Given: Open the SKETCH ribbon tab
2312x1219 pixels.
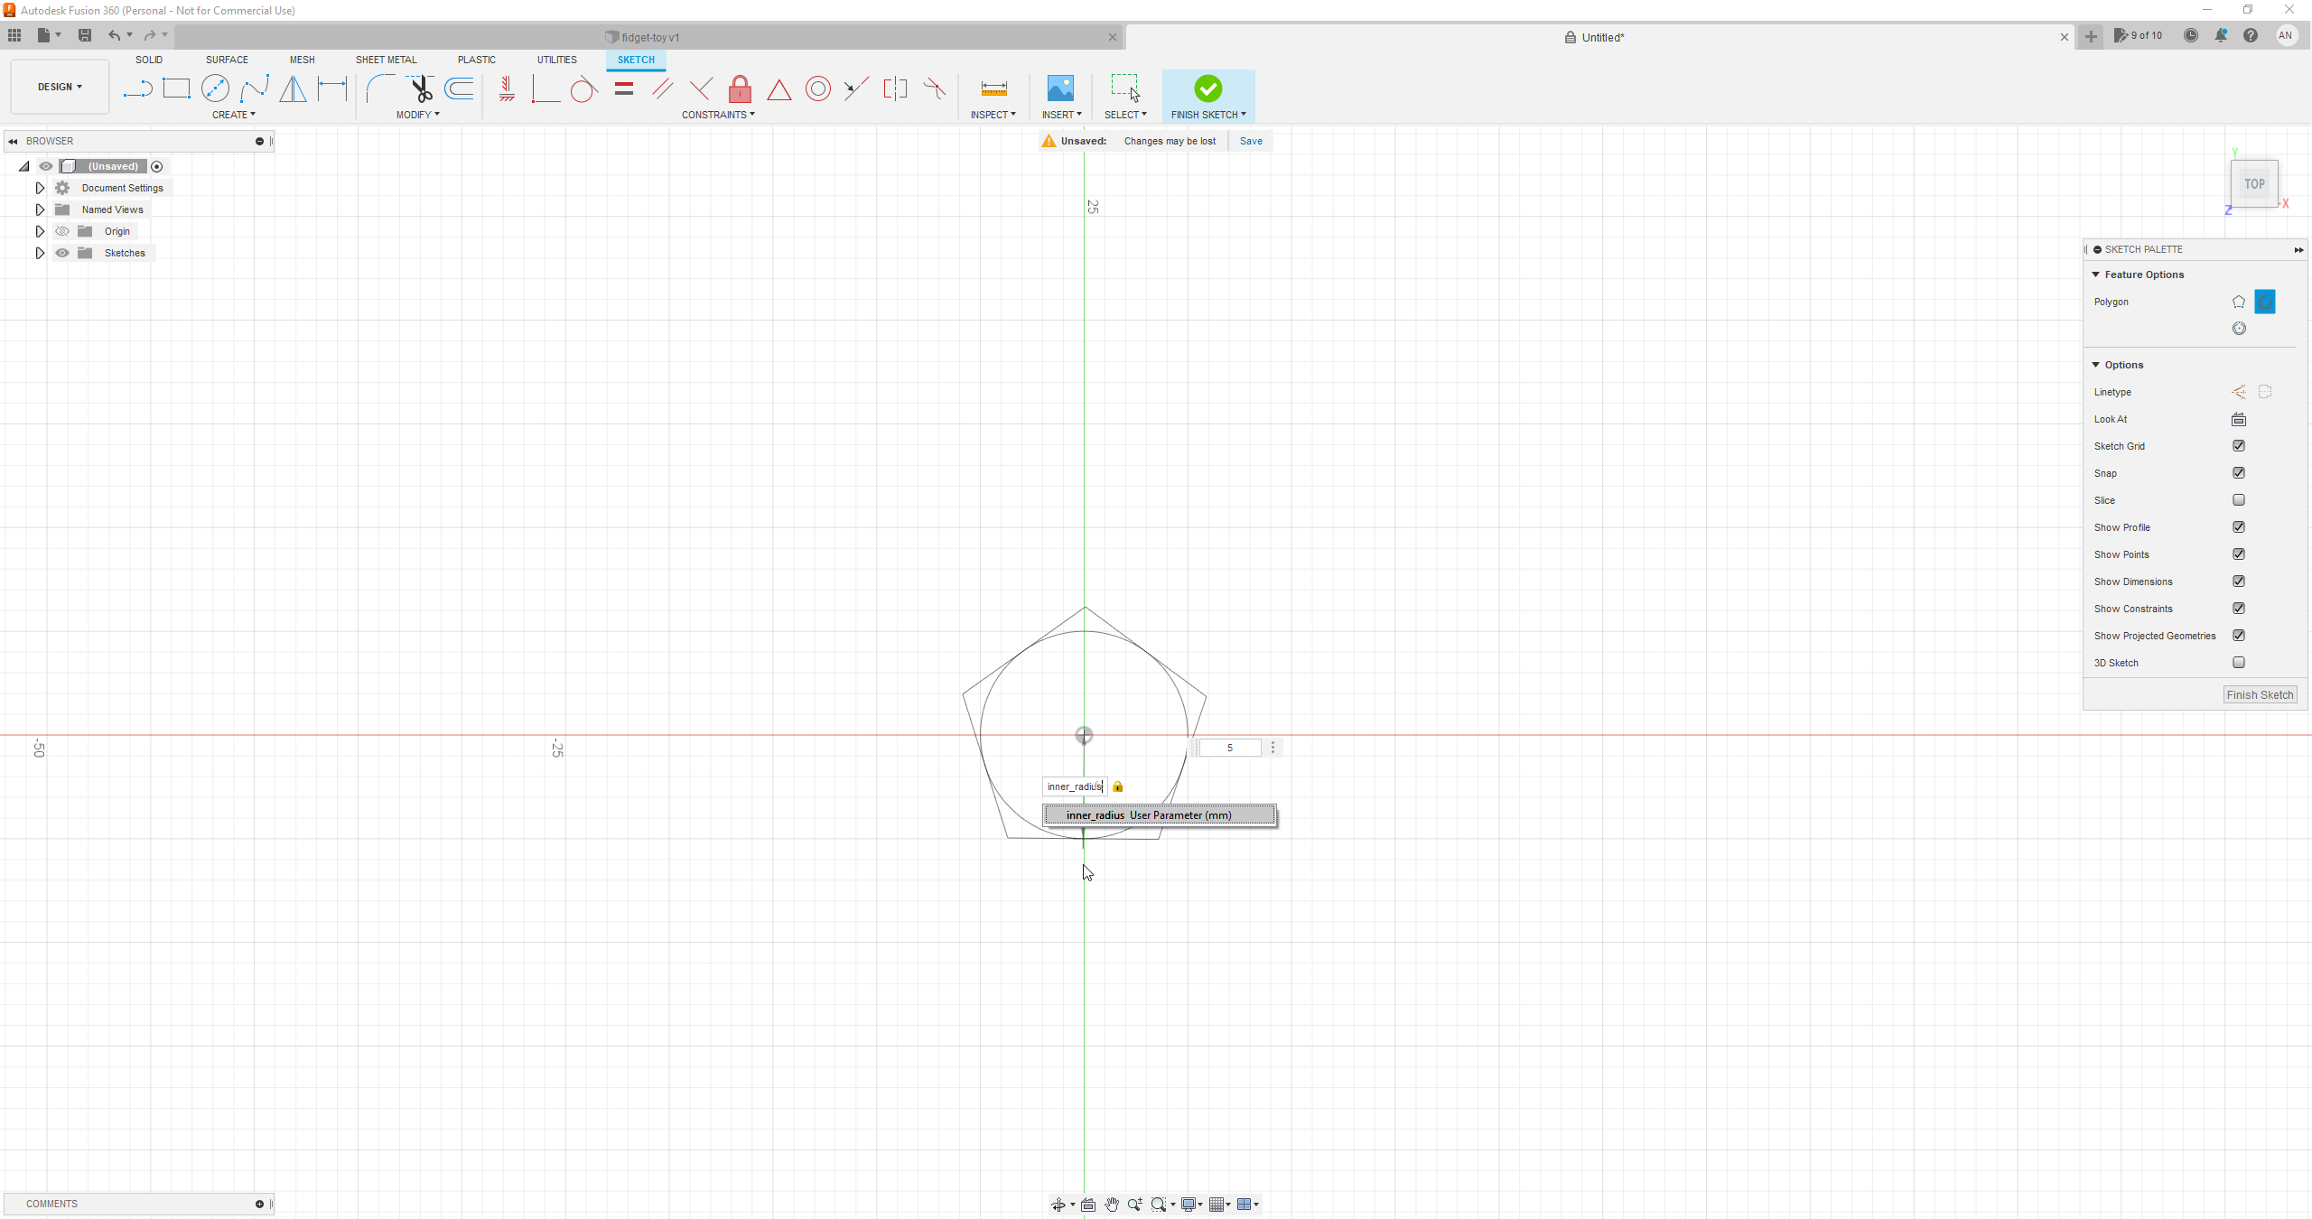Looking at the screenshot, I should click(x=636, y=60).
